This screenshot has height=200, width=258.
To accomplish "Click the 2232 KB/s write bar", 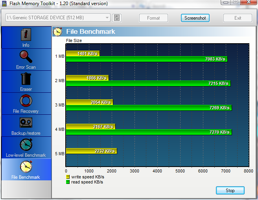I will 91,151.
